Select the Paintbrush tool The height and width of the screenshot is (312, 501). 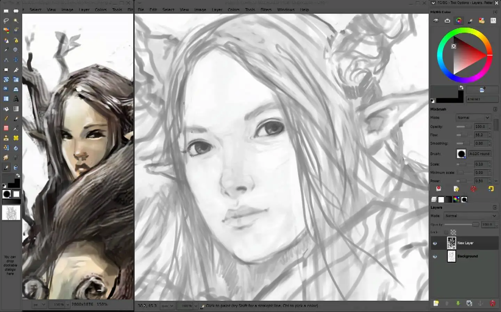pos(16,119)
